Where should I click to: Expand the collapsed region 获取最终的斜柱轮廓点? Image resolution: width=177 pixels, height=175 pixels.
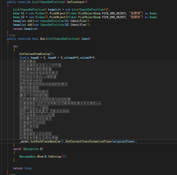tap(36, 119)
